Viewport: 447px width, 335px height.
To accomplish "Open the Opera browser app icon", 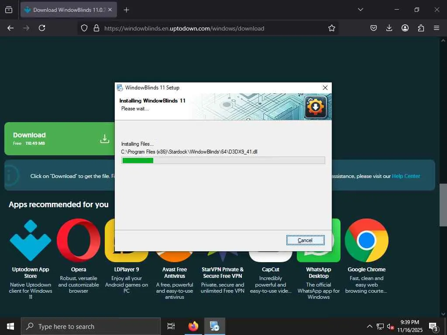I will [x=79, y=240].
